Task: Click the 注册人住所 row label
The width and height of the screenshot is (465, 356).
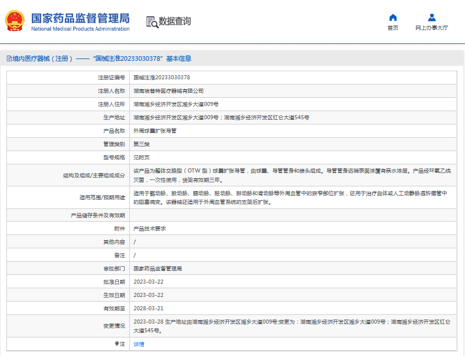Action: (x=111, y=104)
